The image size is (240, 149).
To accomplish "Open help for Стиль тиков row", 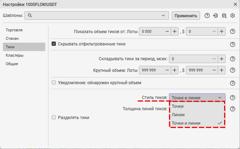I will tap(233, 98).
